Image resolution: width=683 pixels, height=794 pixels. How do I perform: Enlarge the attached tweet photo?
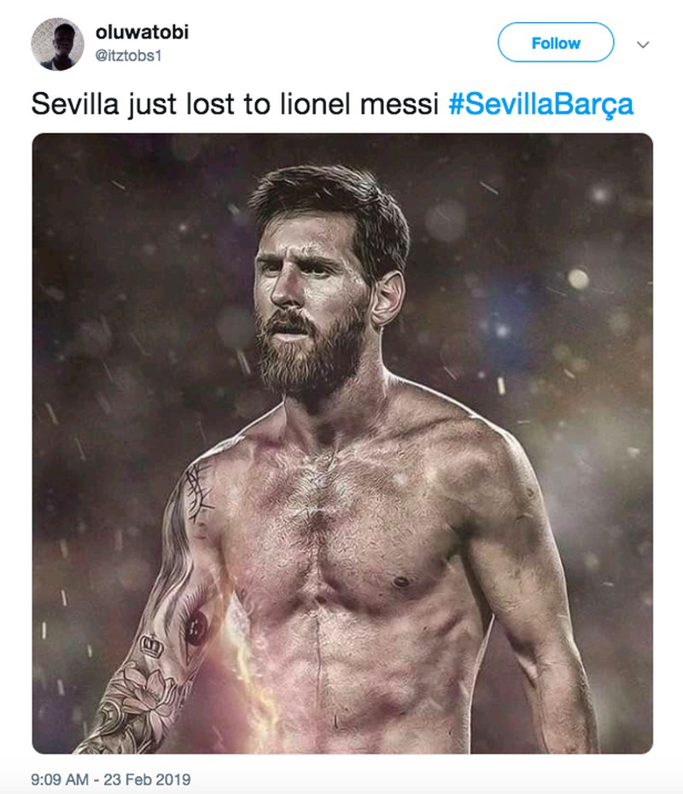(x=341, y=443)
